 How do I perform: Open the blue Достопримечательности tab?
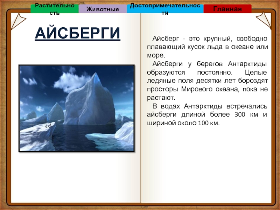pos(165,9)
